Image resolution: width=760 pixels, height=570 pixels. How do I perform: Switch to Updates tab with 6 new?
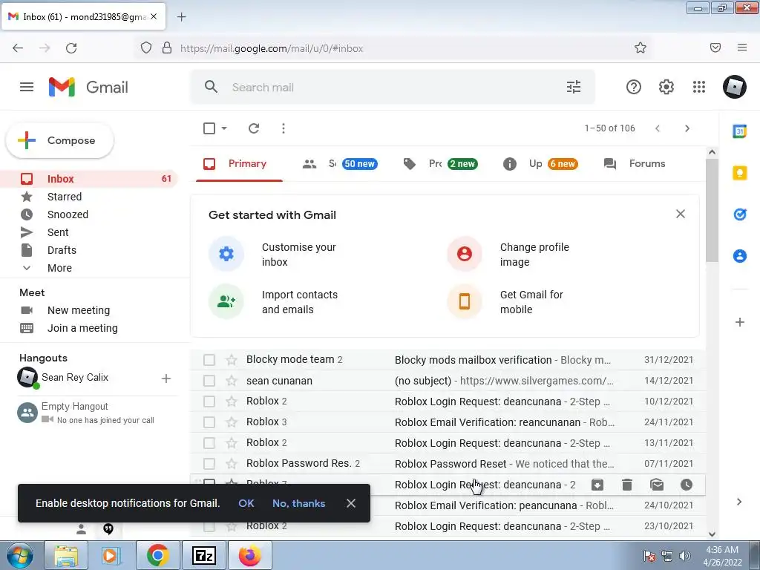pos(540,164)
